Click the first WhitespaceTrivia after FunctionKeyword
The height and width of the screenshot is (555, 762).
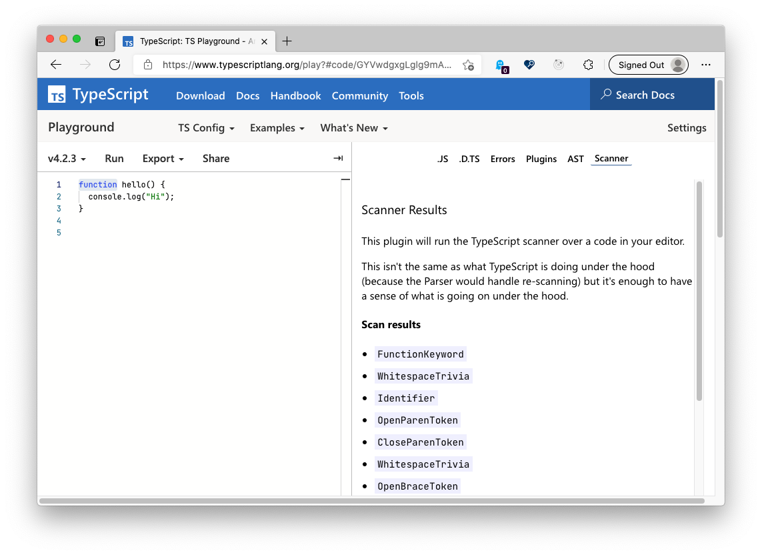(x=423, y=376)
